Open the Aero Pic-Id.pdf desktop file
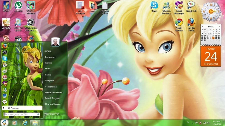This screenshot has width=225, height=126. [x=80, y=7]
